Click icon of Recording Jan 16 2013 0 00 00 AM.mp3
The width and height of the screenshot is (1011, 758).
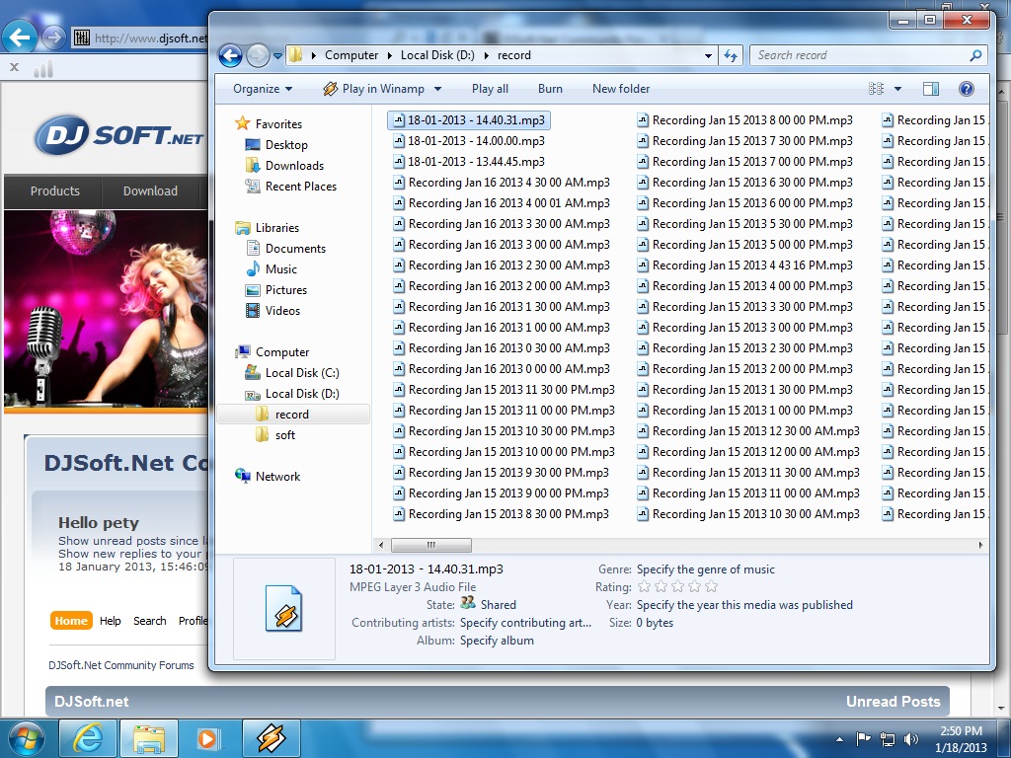click(x=399, y=369)
